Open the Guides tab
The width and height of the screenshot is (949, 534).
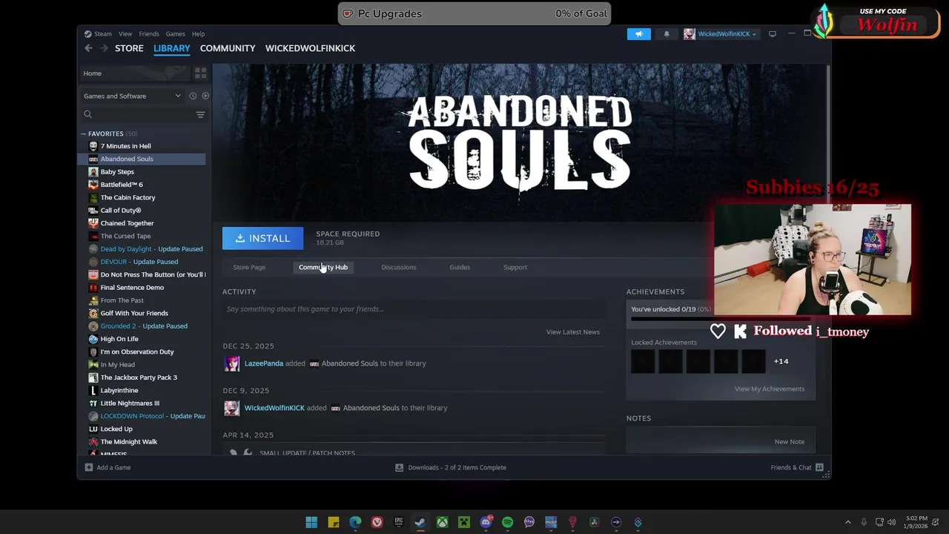pos(460,267)
